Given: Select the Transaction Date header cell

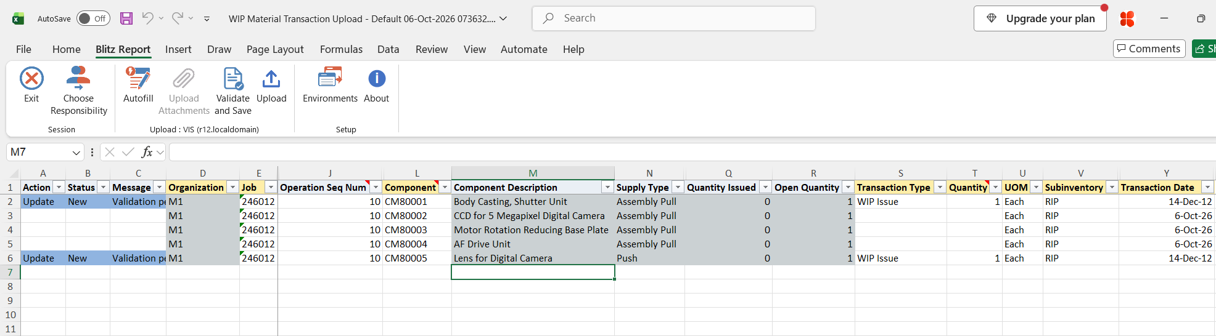Looking at the screenshot, I should (x=1166, y=187).
